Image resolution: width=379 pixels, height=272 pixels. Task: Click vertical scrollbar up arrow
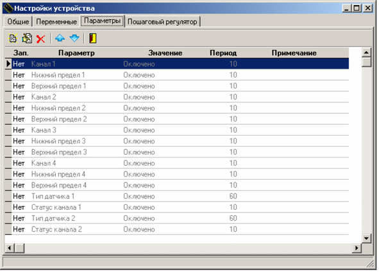coord(366,52)
